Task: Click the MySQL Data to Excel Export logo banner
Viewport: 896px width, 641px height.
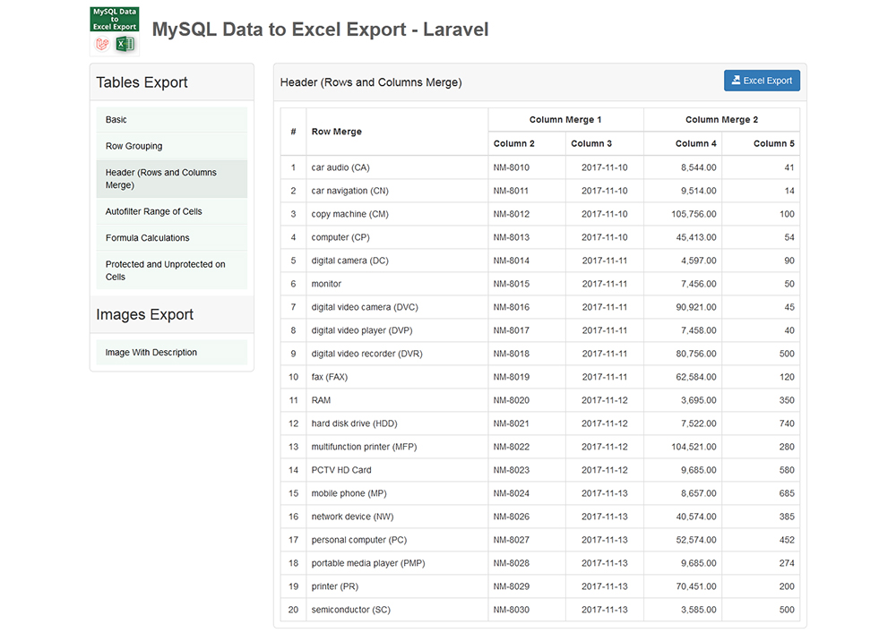Action: (x=113, y=29)
